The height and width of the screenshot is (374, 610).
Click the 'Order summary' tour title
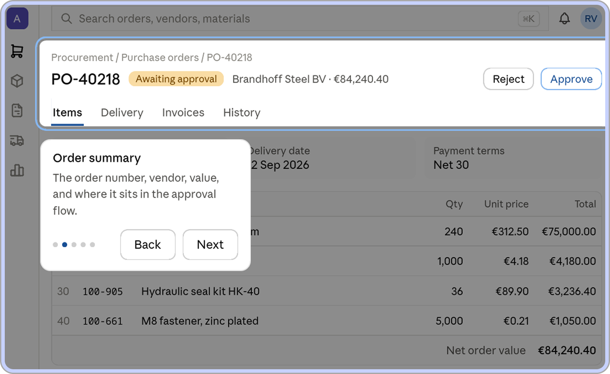click(97, 158)
